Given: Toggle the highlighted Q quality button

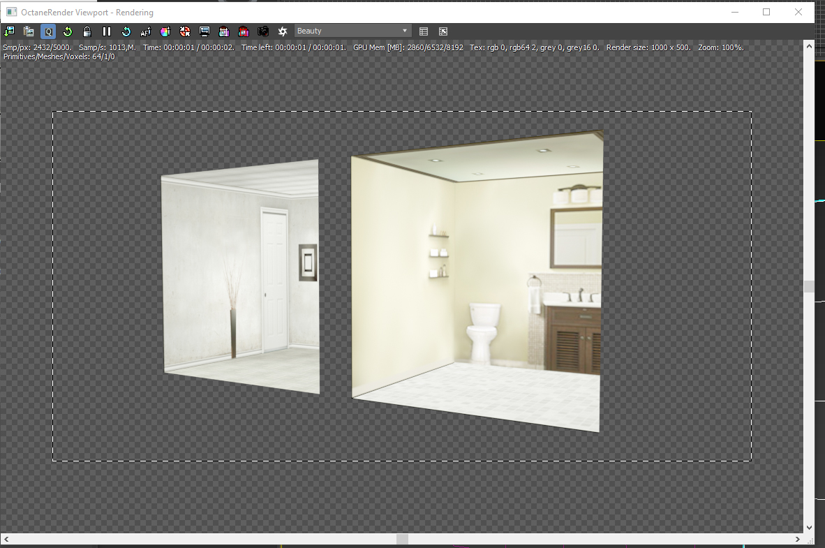Looking at the screenshot, I should (48, 31).
